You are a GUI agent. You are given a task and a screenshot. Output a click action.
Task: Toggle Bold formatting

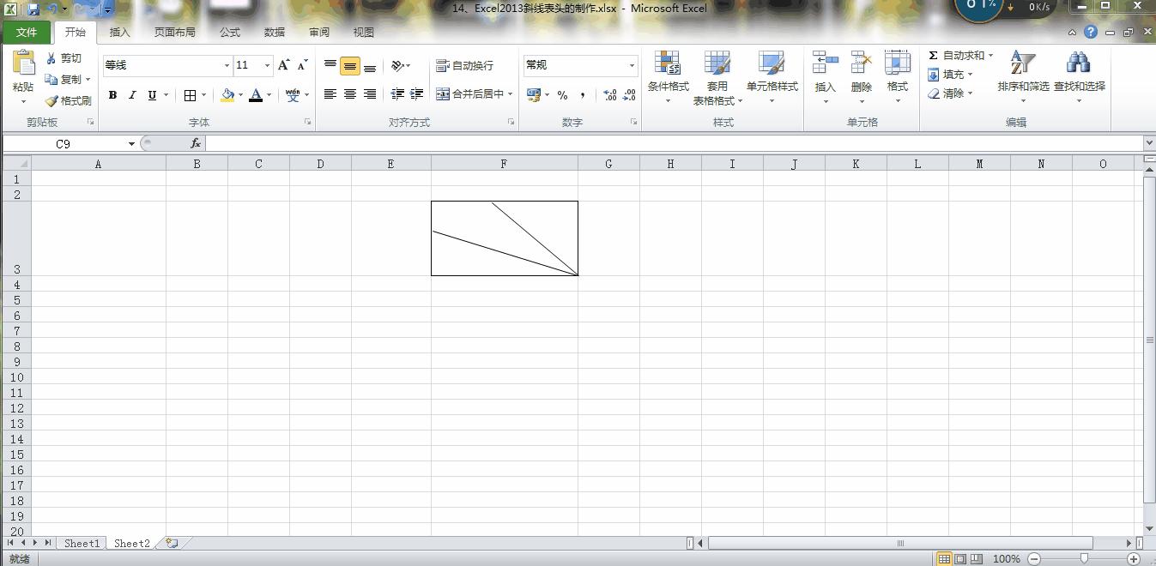click(112, 95)
